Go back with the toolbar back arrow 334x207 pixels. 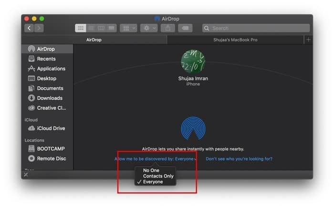(x=29, y=28)
